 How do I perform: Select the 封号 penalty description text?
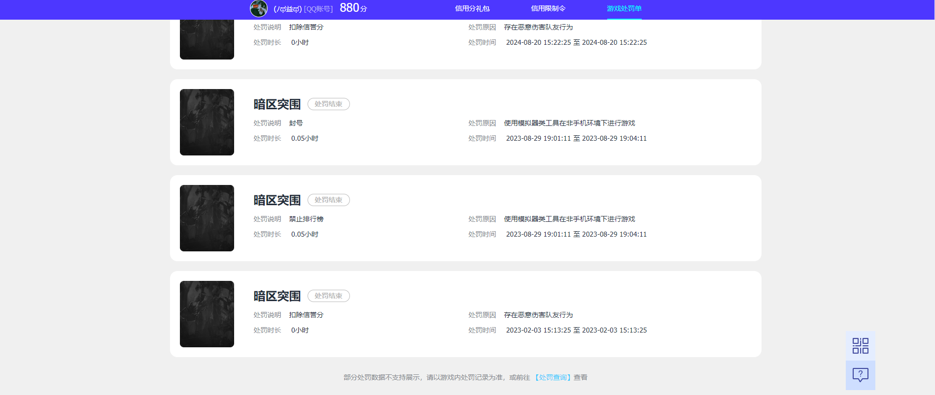pos(296,123)
